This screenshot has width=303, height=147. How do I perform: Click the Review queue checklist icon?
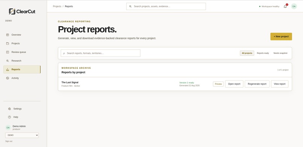pos(8,52)
